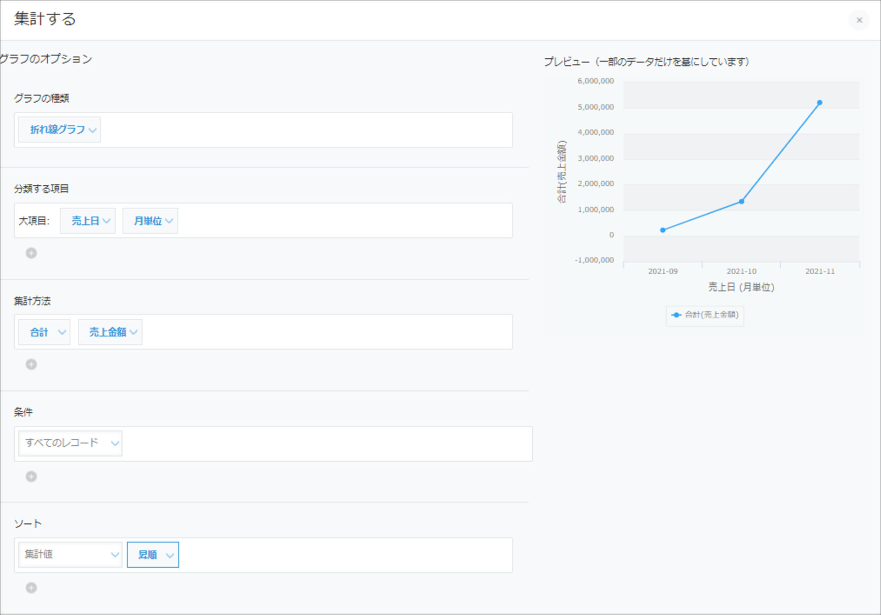Add sort rule with ソート plus icon
Screen dimensions: 881x615
(31, 588)
